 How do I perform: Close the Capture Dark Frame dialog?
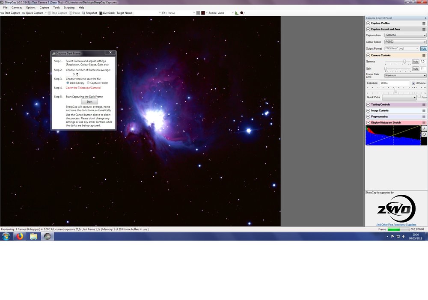point(110,53)
